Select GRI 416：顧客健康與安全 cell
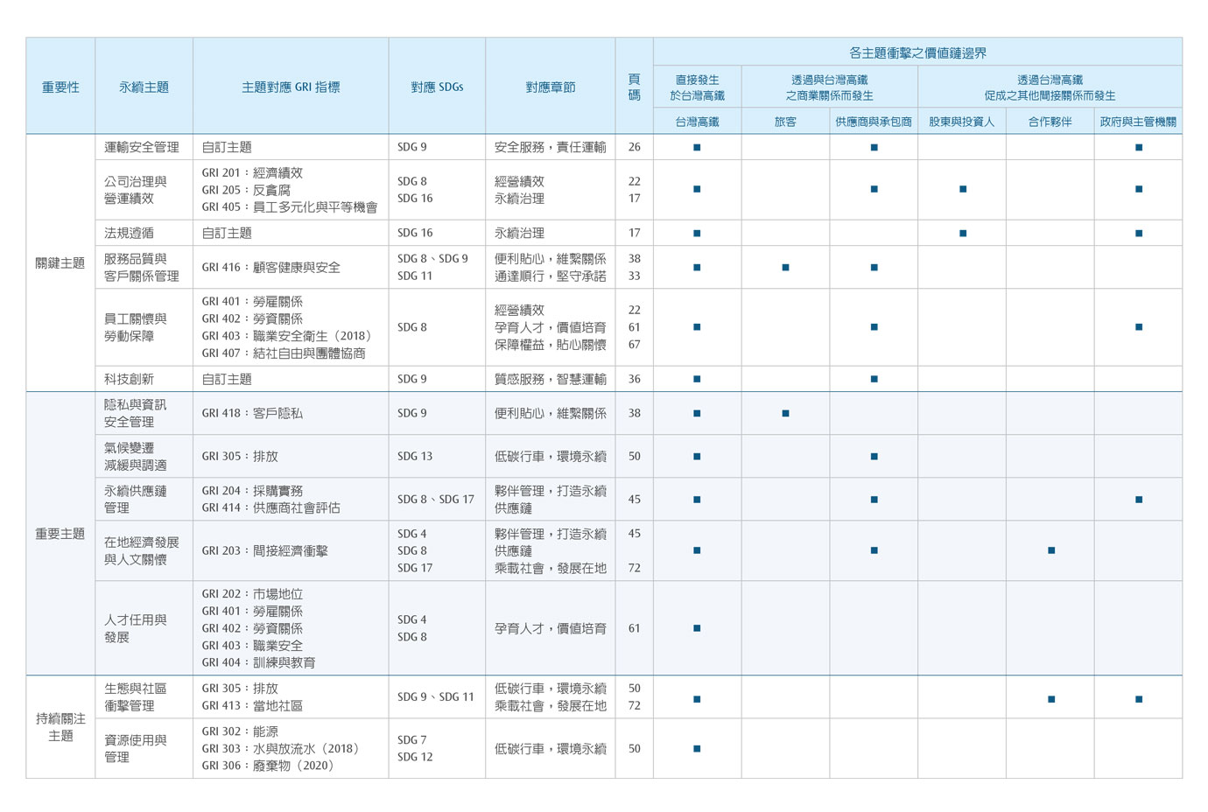The height and width of the screenshot is (812, 1208). pos(291,267)
